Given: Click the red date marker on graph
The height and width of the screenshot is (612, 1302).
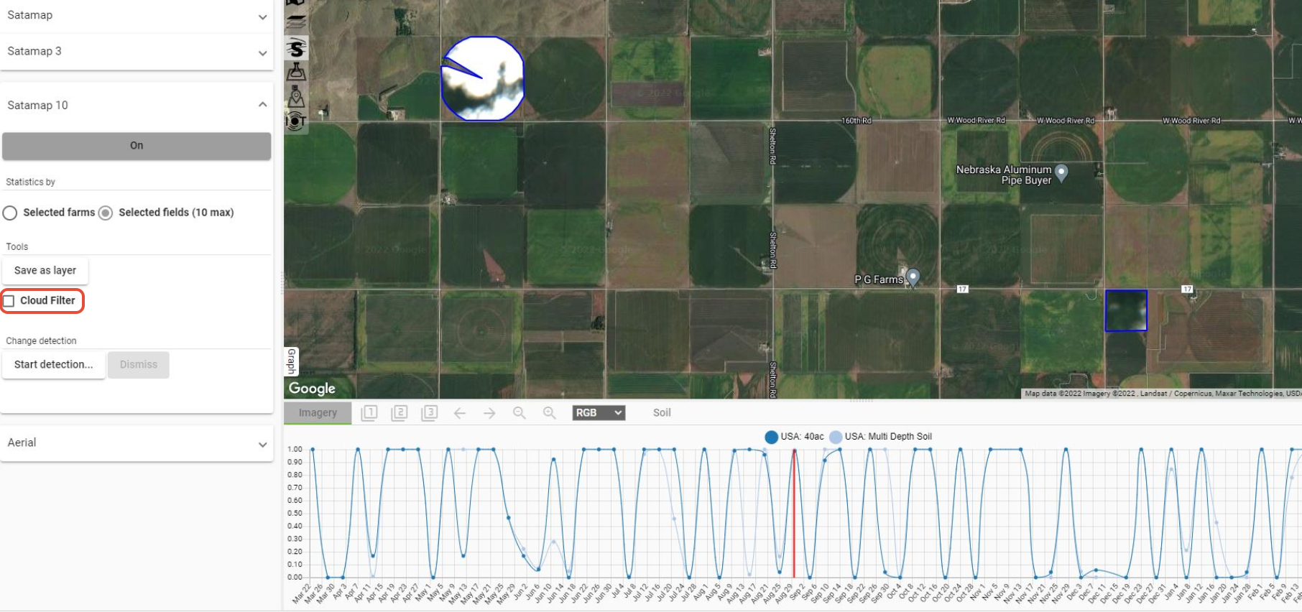Looking at the screenshot, I should coord(794,513).
